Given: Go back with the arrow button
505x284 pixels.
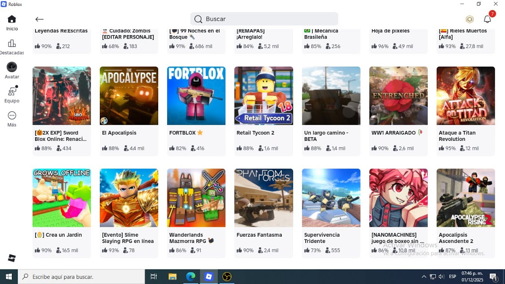Looking at the screenshot, I should pos(39,19).
